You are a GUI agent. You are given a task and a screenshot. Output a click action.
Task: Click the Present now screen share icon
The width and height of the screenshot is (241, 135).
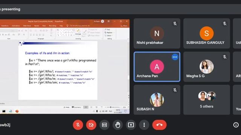(131, 125)
